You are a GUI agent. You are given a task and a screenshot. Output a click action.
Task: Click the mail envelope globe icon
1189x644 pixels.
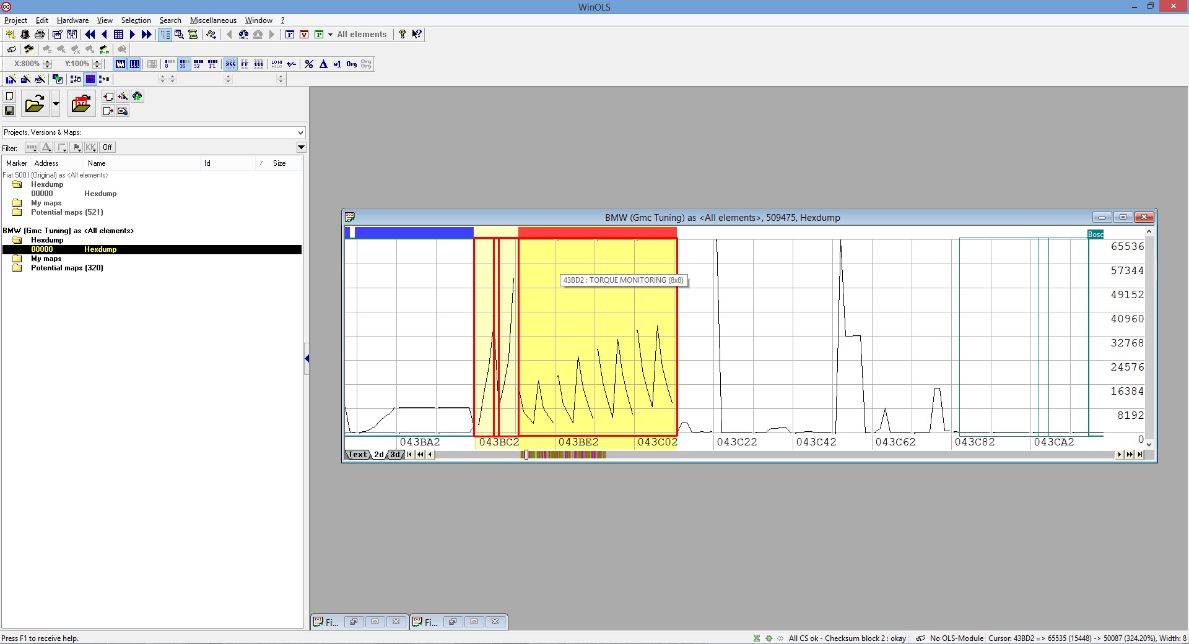coord(123,111)
